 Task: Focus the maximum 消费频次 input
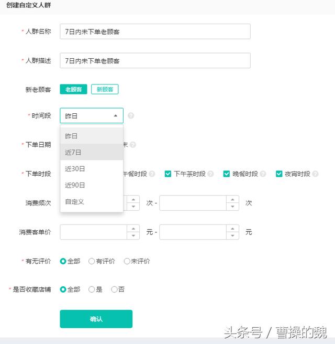(193, 203)
